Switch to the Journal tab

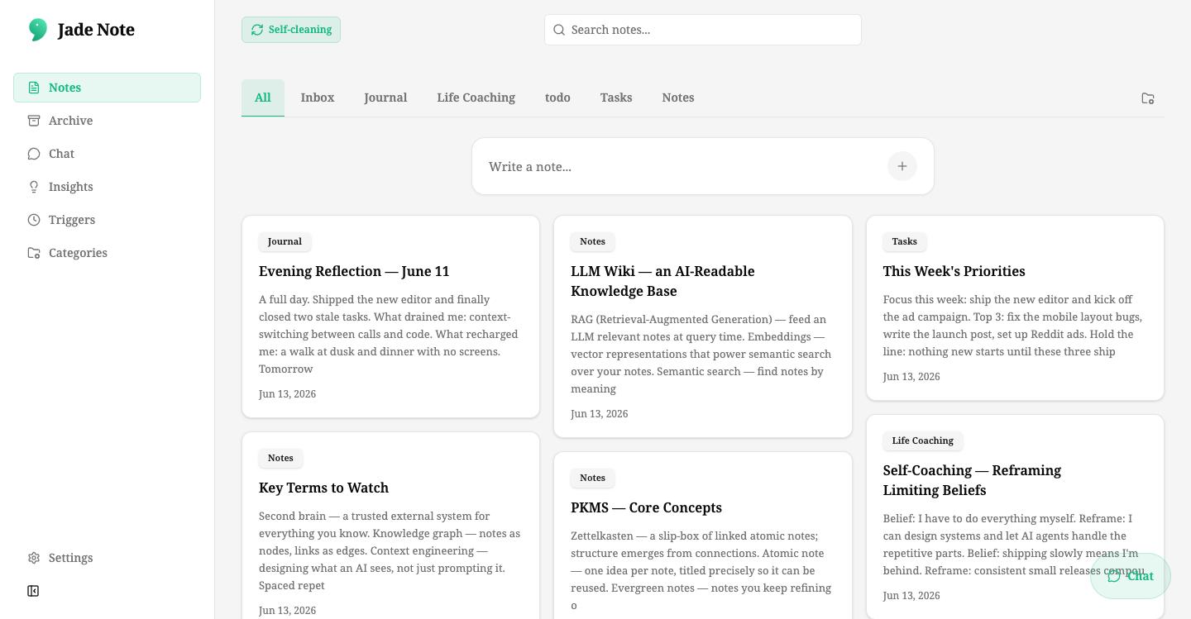point(385,98)
